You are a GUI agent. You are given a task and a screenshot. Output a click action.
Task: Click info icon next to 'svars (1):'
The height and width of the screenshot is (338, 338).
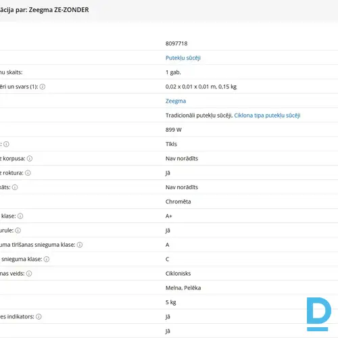(43, 87)
